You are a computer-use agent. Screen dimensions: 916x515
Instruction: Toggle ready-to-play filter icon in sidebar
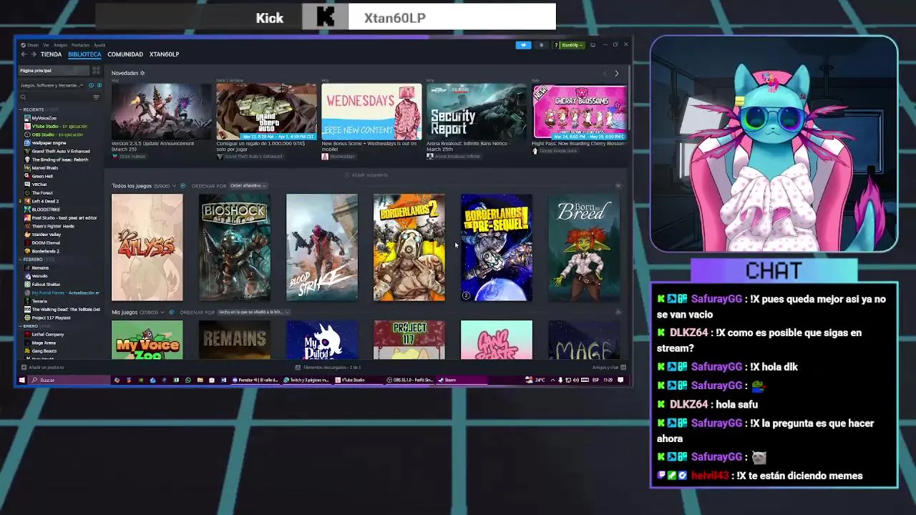(99, 85)
